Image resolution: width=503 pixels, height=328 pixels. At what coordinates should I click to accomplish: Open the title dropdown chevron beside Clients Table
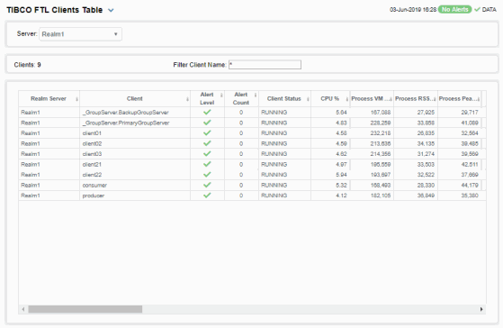pyautogui.click(x=111, y=10)
